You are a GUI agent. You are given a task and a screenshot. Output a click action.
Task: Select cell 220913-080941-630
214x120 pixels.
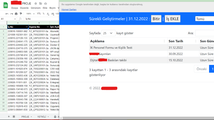[18, 110]
